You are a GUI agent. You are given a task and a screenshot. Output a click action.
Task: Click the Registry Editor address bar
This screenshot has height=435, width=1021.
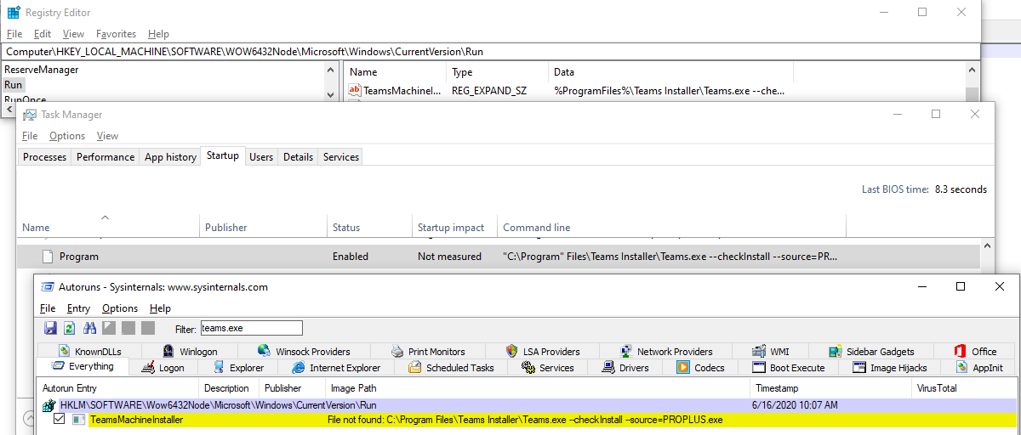coord(490,52)
